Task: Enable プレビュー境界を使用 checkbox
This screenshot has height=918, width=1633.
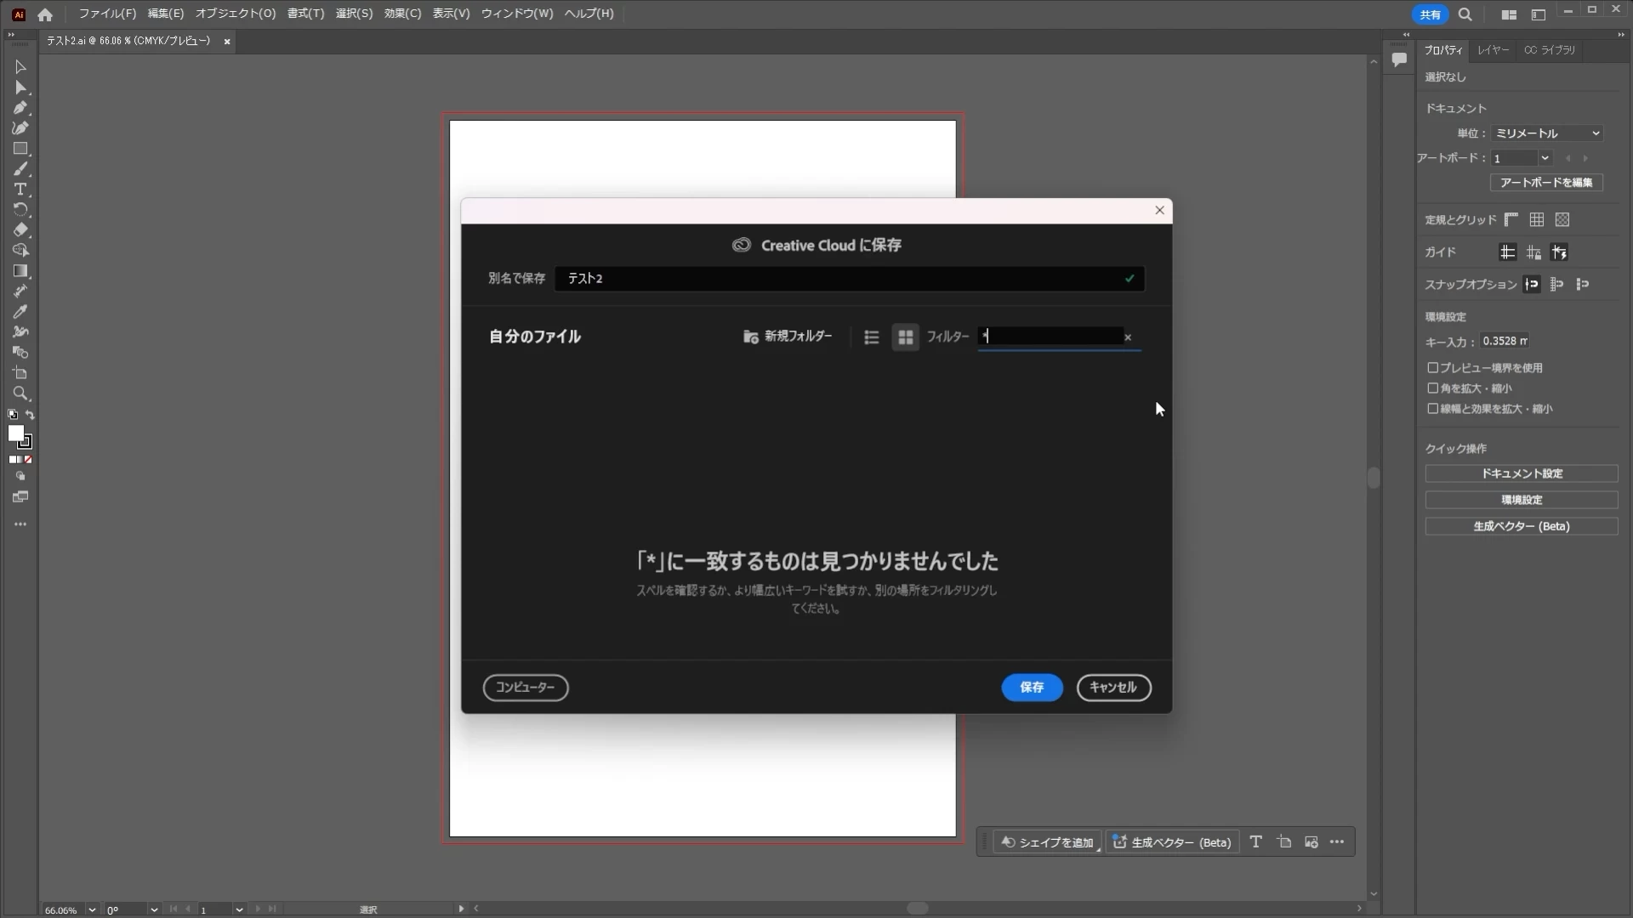Action: tap(1433, 368)
